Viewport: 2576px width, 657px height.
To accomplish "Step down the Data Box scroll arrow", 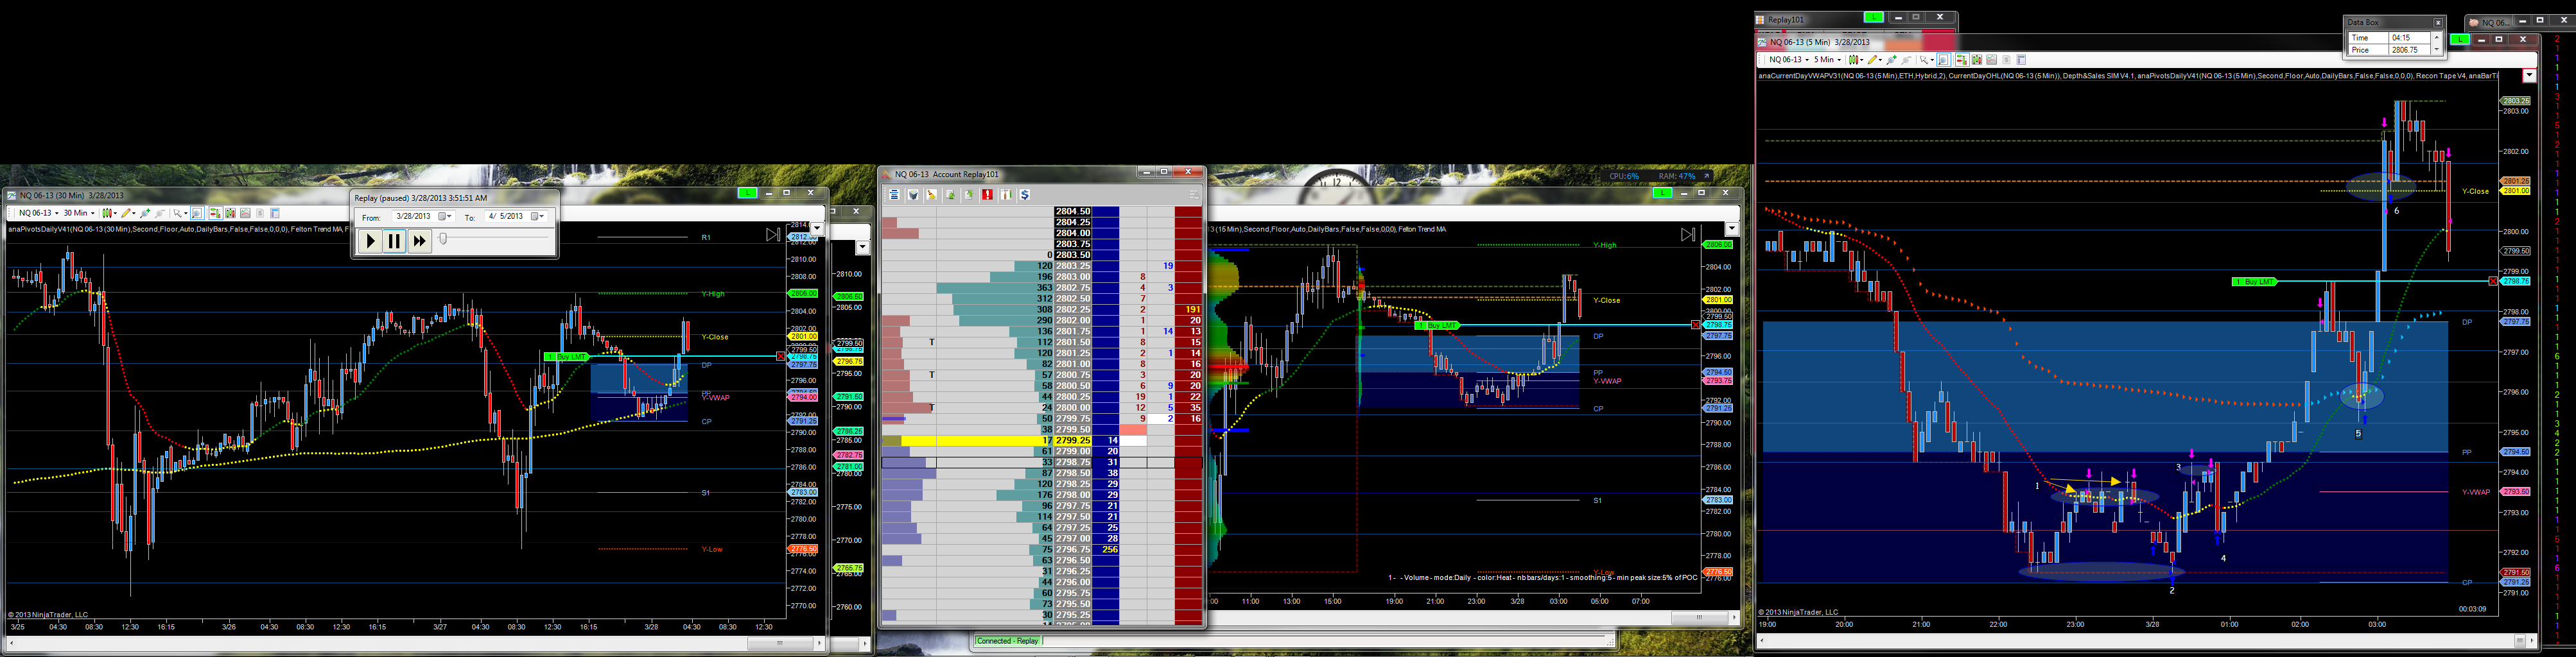I will click(x=2437, y=49).
